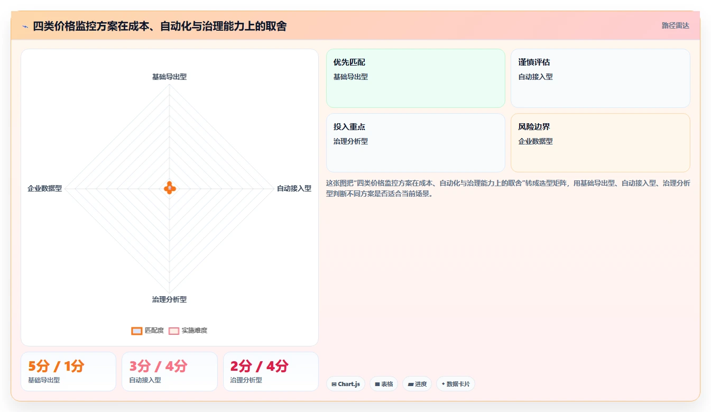Select the 表格 tag

pyautogui.click(x=384, y=384)
